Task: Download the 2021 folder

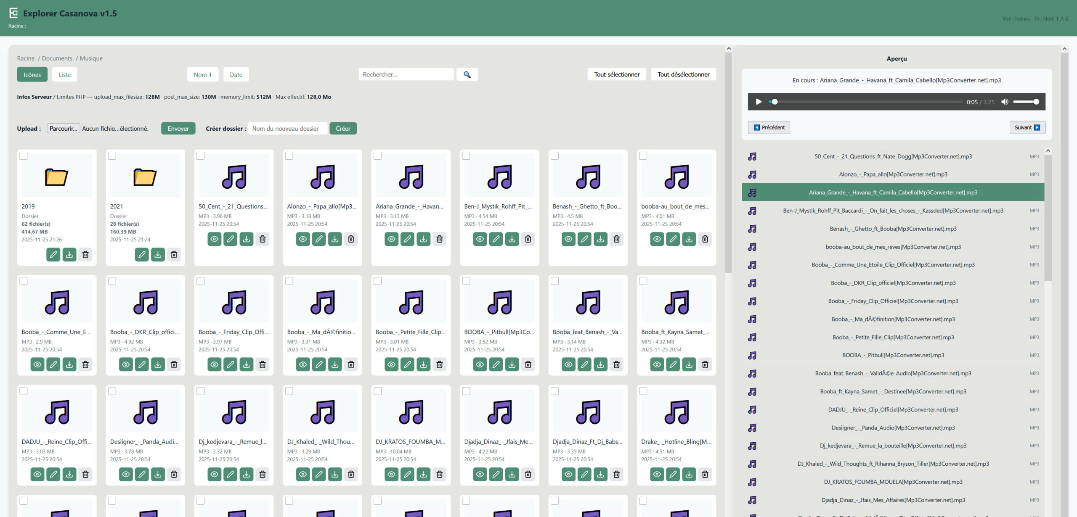Action: pos(158,255)
